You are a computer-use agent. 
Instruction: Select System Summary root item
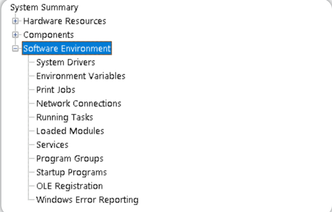coord(44,7)
